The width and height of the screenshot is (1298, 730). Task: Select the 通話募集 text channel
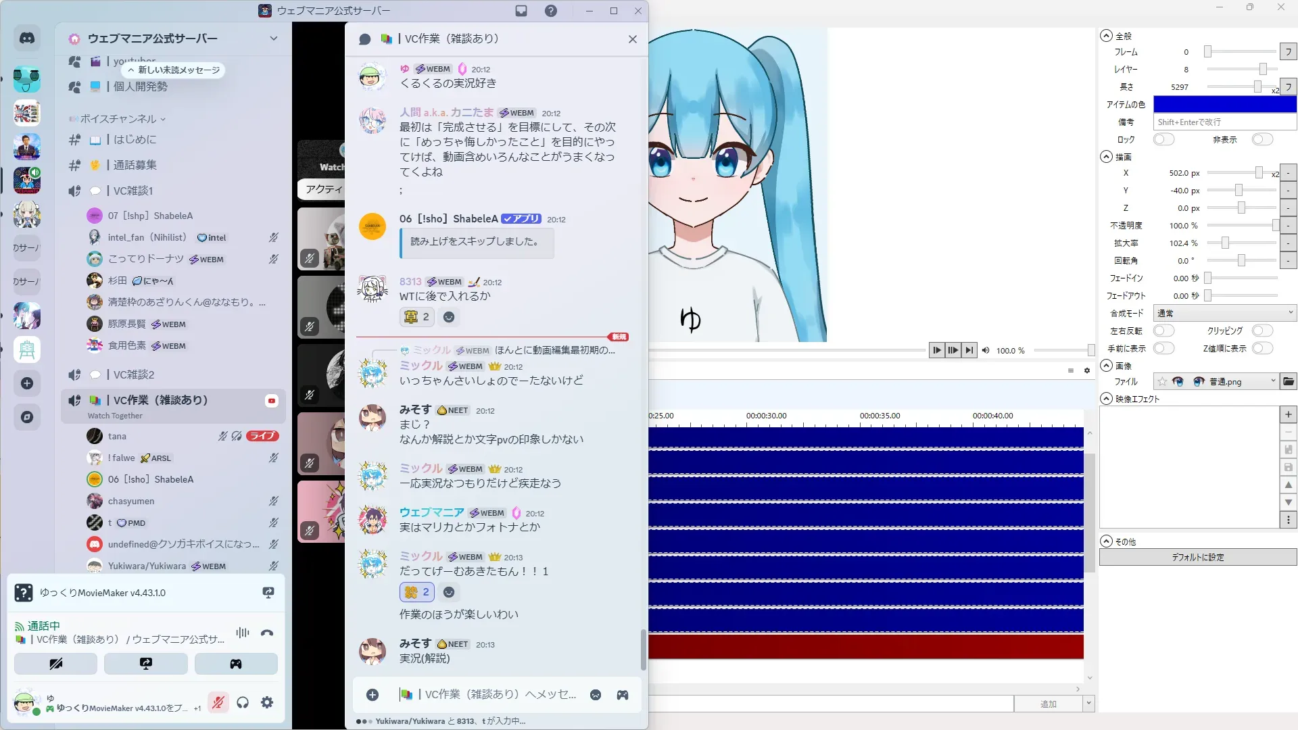click(135, 165)
